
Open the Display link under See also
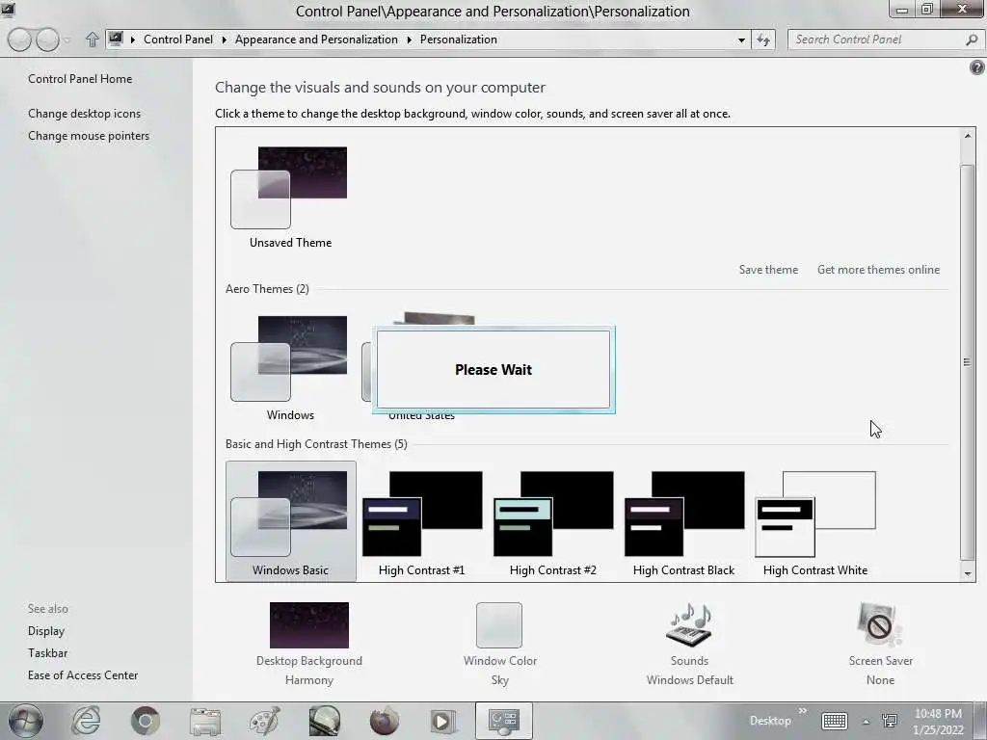[46, 630]
